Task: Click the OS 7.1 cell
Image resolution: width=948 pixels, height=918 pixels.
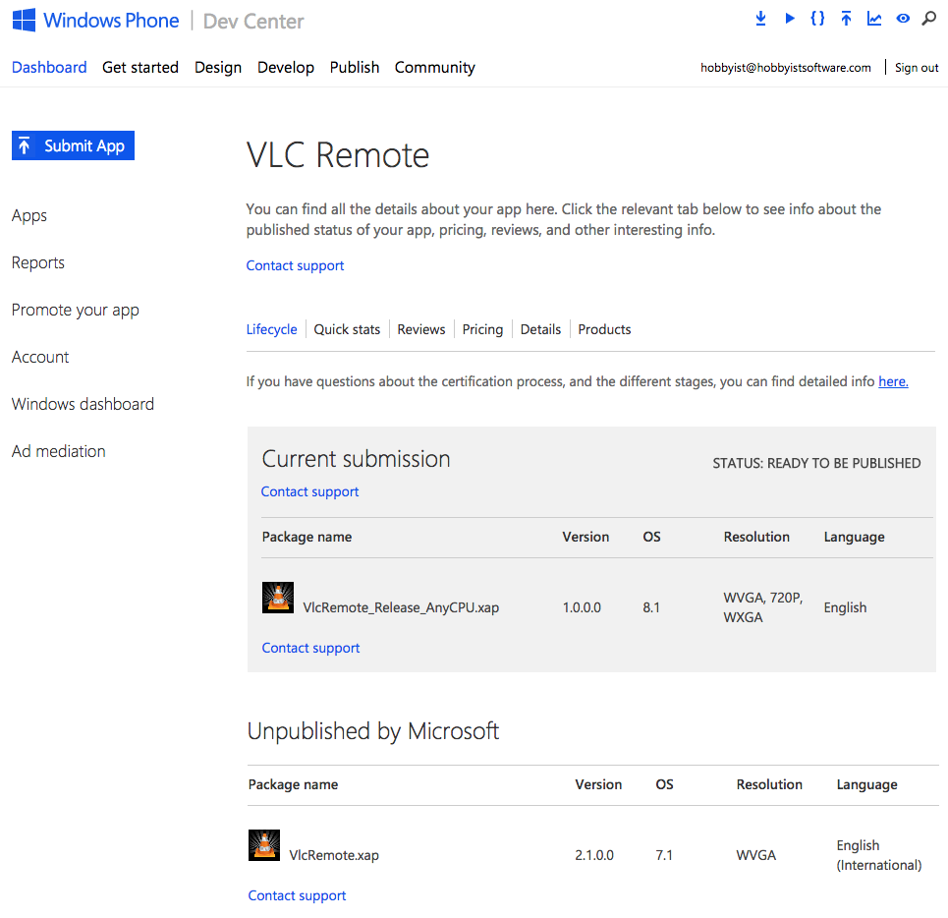Action: pos(664,855)
